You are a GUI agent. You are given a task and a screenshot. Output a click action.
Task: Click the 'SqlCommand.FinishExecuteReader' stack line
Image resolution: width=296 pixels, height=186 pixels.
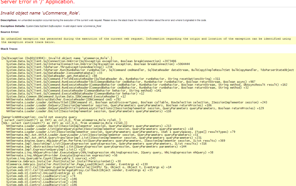point(113,79)
